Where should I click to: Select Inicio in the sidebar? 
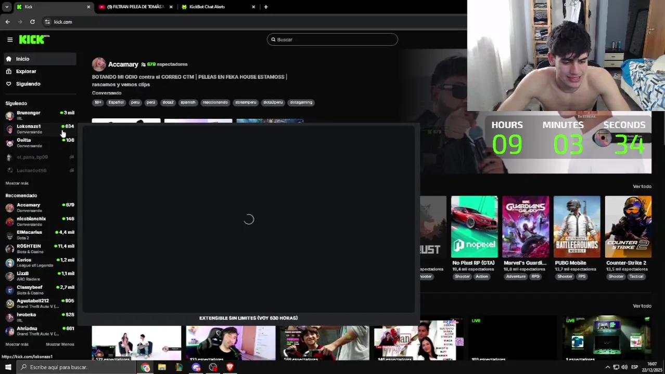39,59
